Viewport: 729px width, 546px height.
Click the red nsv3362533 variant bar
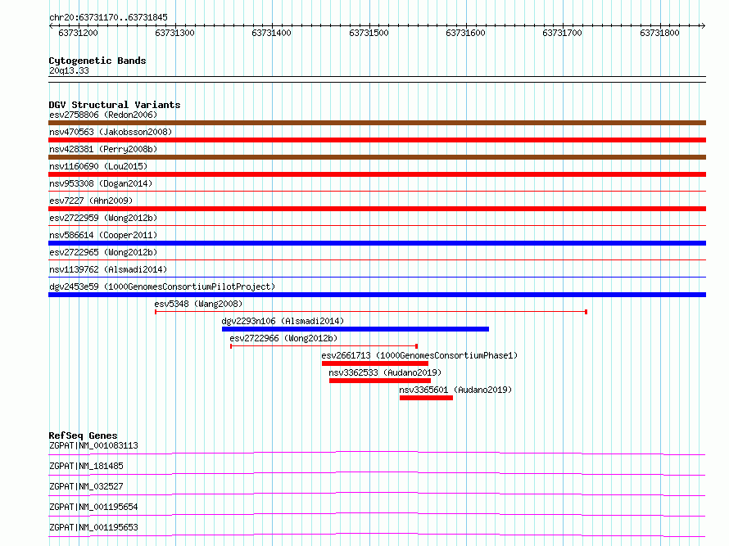(380, 381)
